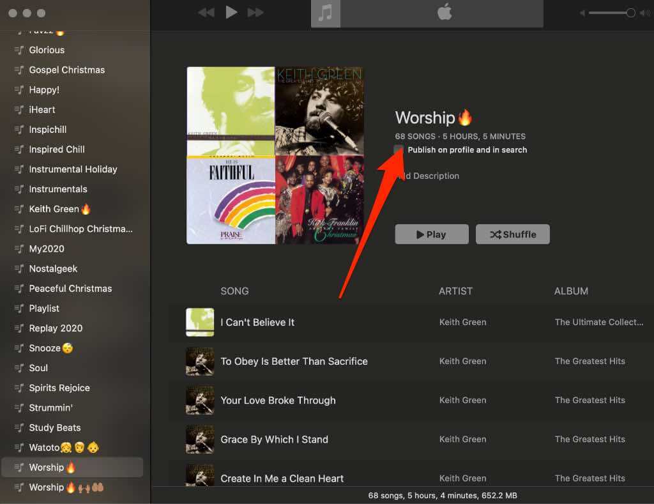Click the 68 SONGS duration text
The width and height of the screenshot is (654, 504).
(460, 137)
